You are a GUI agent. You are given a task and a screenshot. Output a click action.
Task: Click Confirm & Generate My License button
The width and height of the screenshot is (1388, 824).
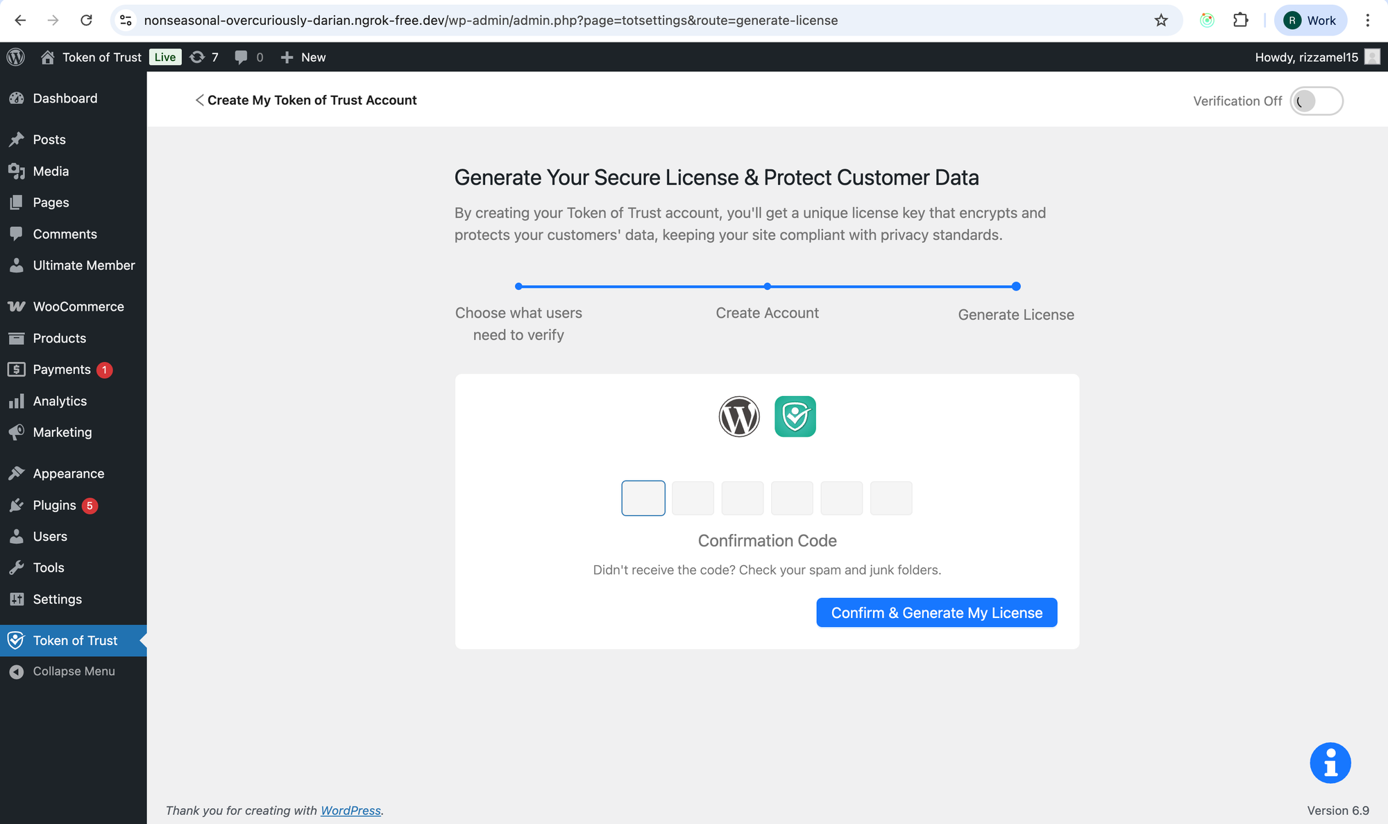coord(936,612)
